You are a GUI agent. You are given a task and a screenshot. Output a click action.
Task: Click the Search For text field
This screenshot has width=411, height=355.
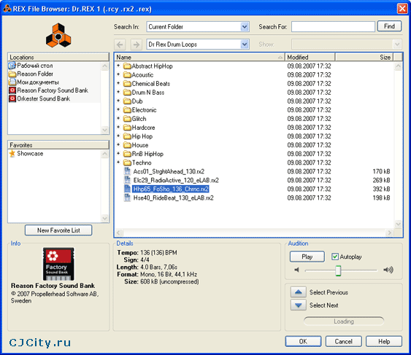click(x=333, y=27)
